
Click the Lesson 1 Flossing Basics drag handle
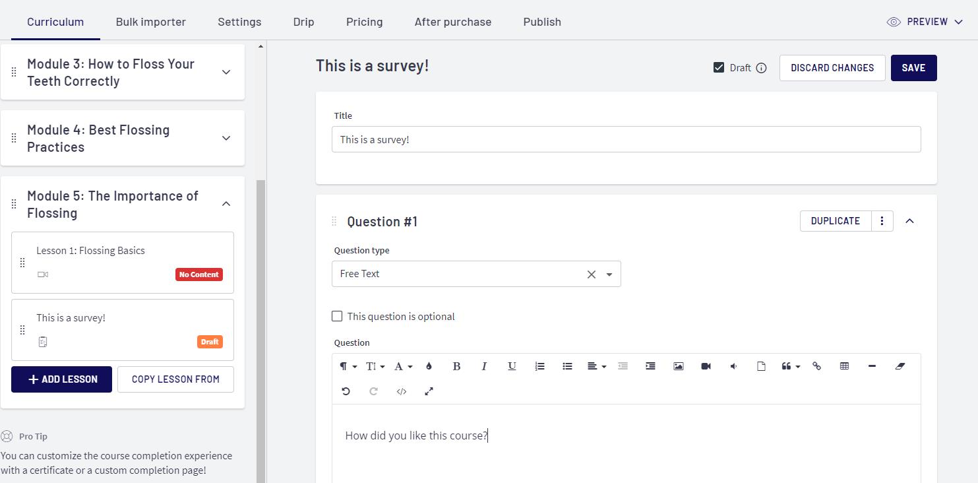(22, 263)
